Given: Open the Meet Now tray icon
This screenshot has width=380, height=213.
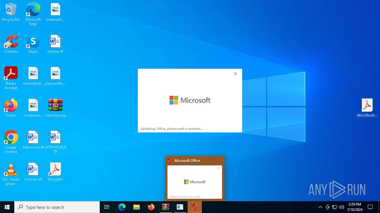Looking at the screenshot, I should pyautogui.click(x=327, y=207).
